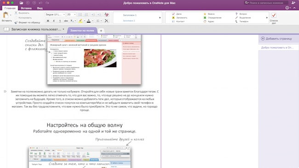The image size is (299, 168).
Task: Copy selection with Копировать
Action: pos(23,17)
